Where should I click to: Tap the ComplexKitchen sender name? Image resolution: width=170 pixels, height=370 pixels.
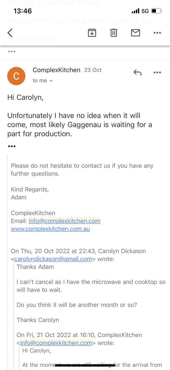tap(56, 70)
